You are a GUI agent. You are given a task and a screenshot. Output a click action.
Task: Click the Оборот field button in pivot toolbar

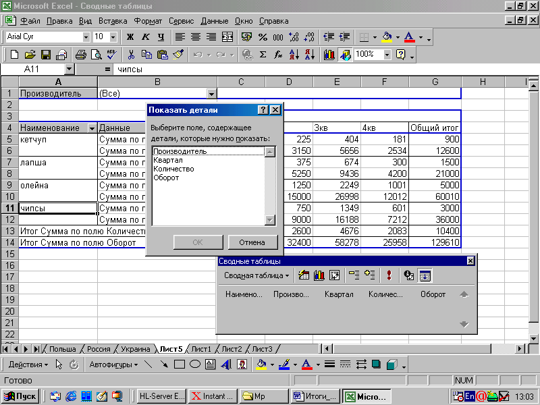[433, 294]
